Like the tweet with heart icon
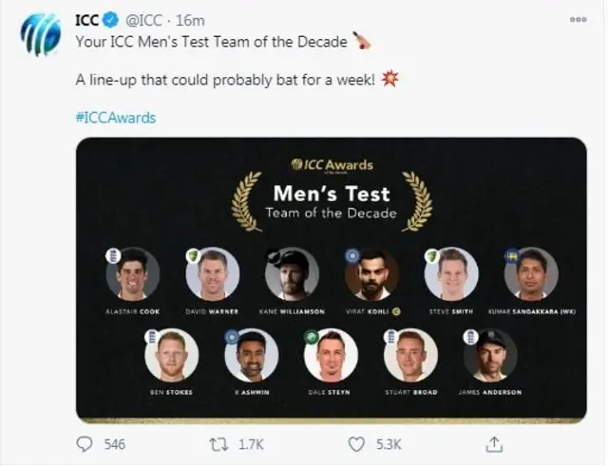Image resolution: width=608 pixels, height=466 pixels. click(358, 443)
